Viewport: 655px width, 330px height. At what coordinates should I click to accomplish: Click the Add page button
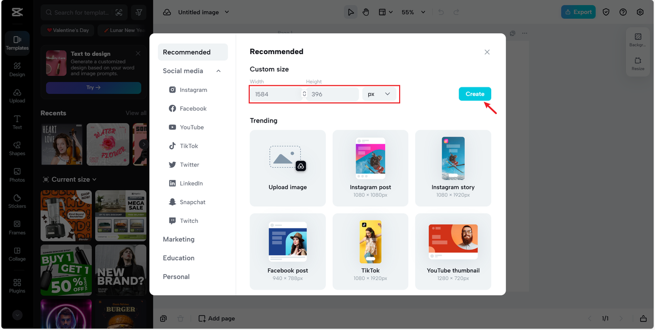[217, 318]
